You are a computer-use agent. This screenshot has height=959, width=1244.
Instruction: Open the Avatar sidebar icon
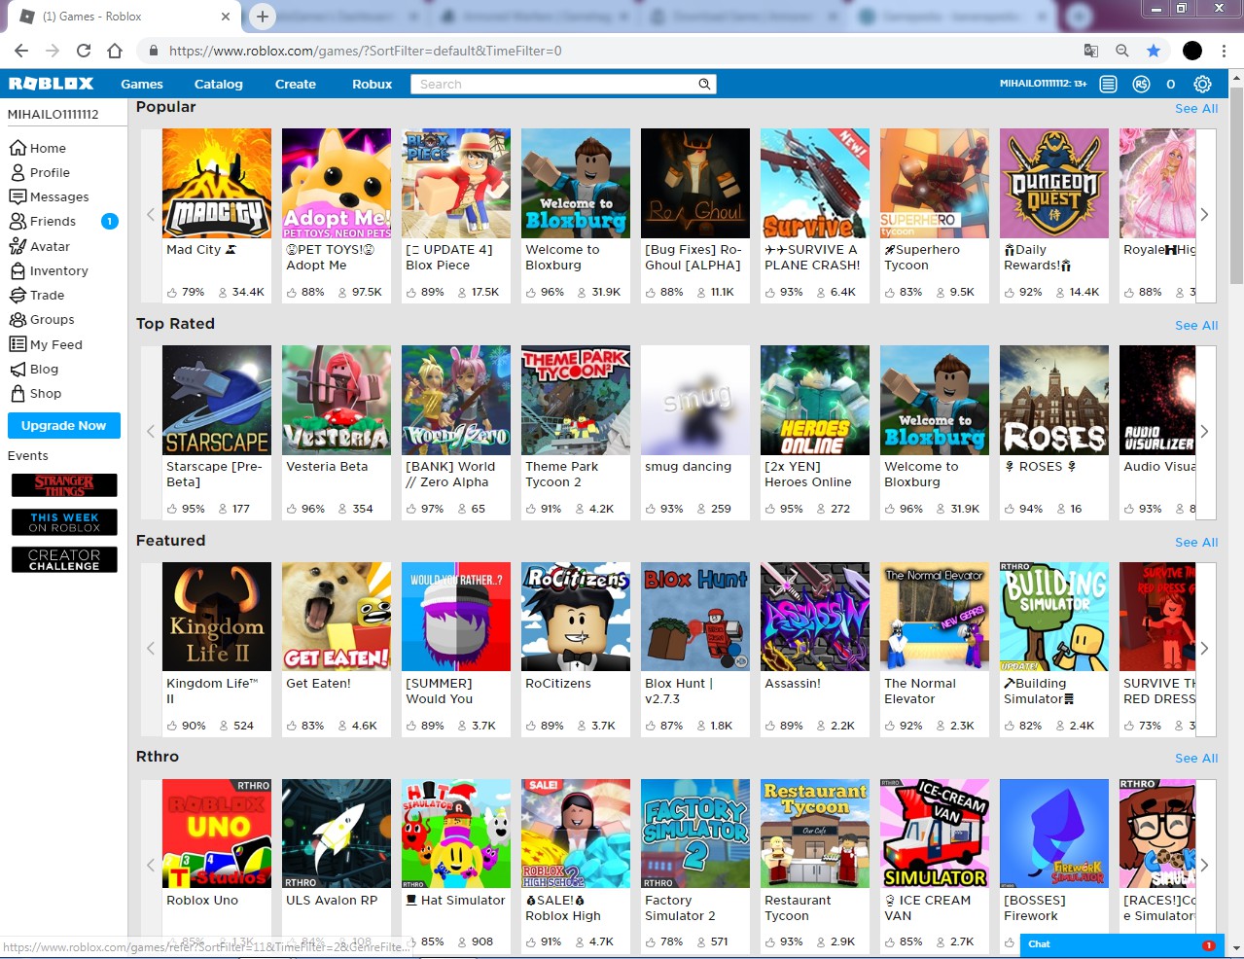coord(18,246)
